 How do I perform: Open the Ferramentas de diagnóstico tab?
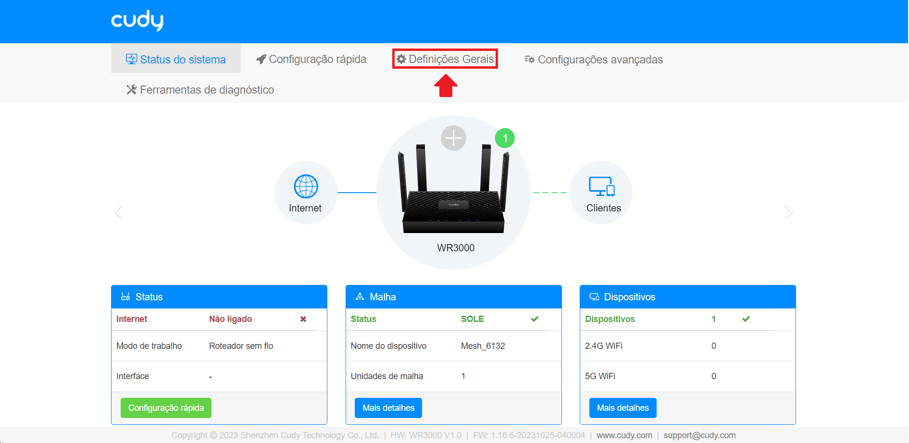point(200,90)
